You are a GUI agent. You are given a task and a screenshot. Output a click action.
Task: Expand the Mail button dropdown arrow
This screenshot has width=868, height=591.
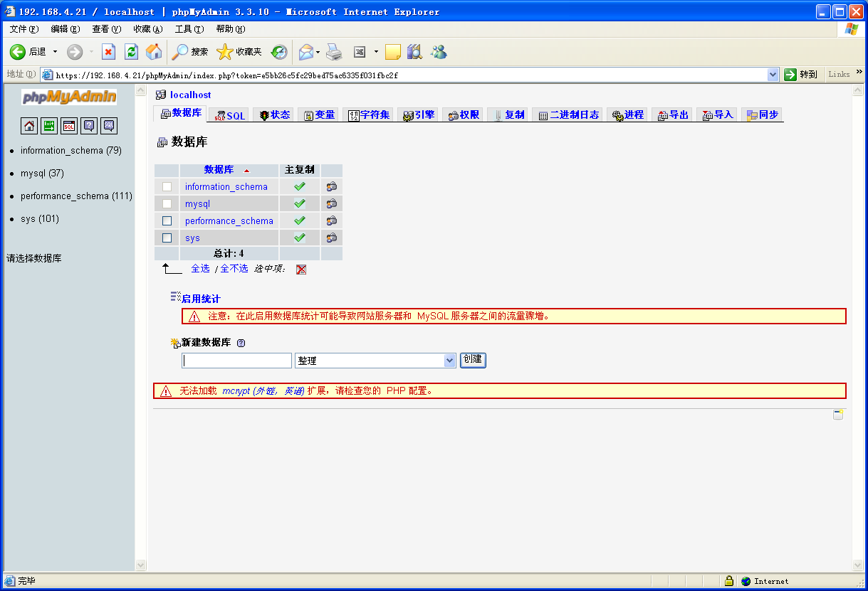click(318, 52)
